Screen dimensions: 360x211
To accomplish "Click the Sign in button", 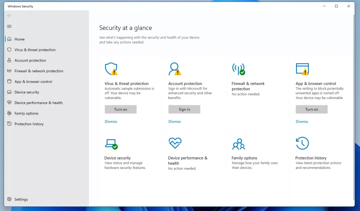I will pyautogui.click(x=184, y=110).
